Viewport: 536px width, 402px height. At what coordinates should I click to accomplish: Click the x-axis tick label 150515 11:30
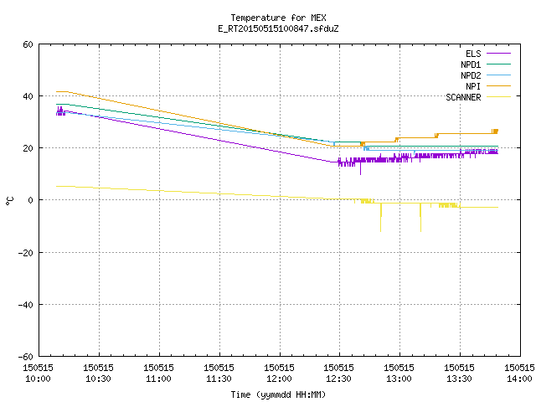219,373
